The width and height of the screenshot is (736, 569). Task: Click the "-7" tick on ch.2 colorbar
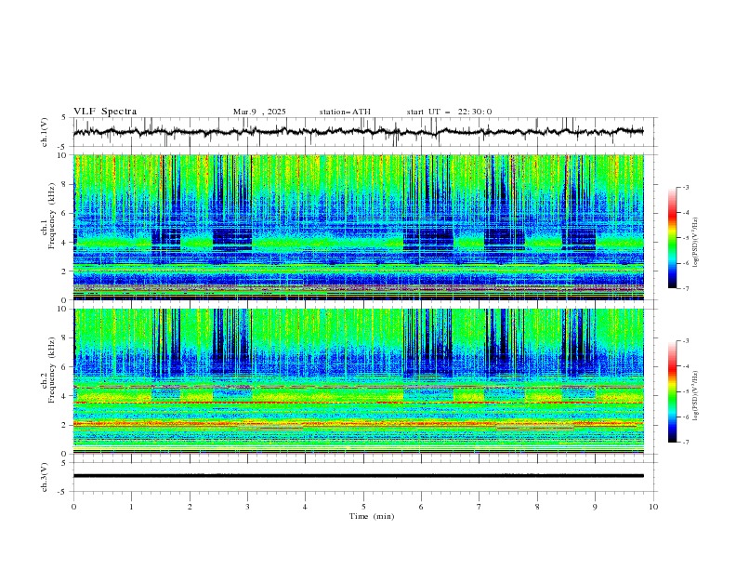point(685,443)
